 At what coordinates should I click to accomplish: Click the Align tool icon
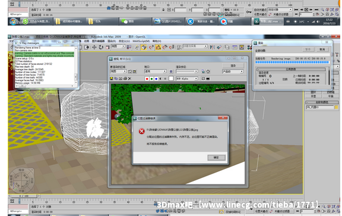[219, 47]
